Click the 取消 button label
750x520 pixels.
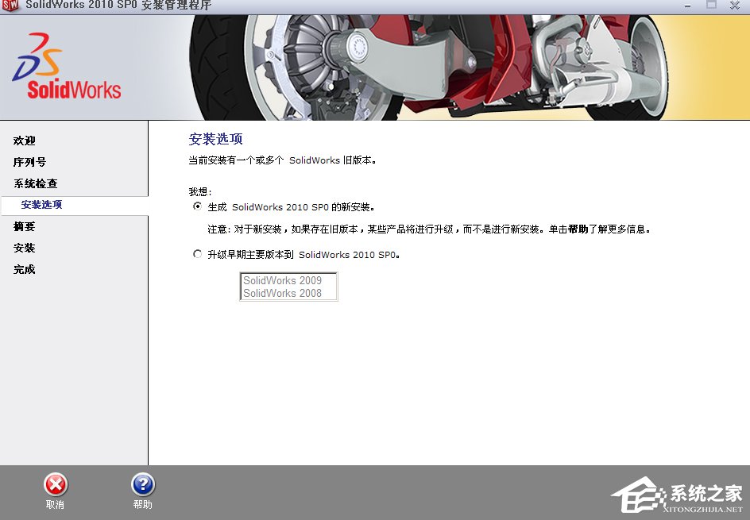(55, 505)
